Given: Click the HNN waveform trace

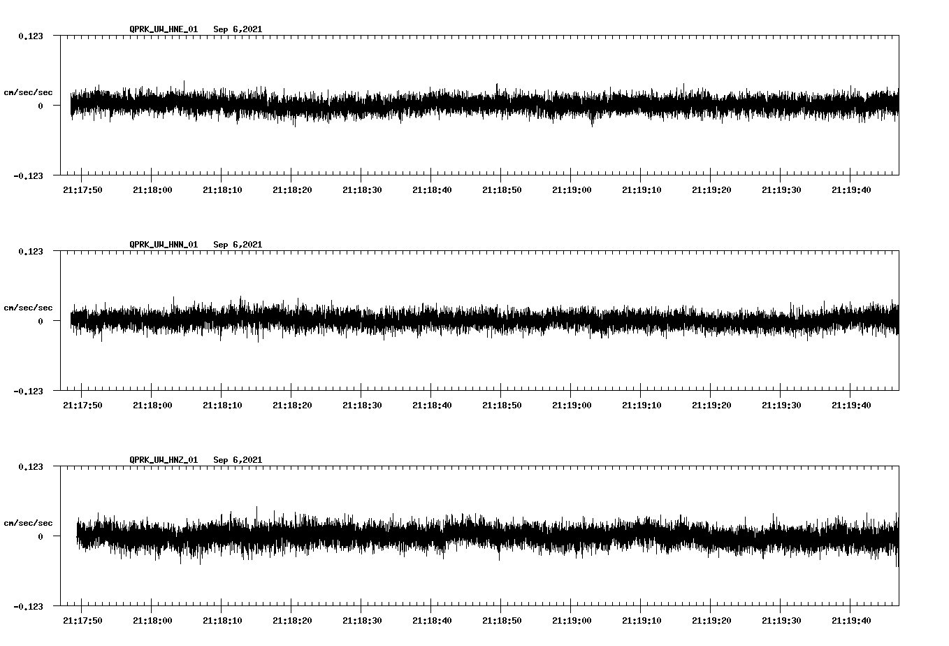Looking at the screenshot, I should point(484,320).
